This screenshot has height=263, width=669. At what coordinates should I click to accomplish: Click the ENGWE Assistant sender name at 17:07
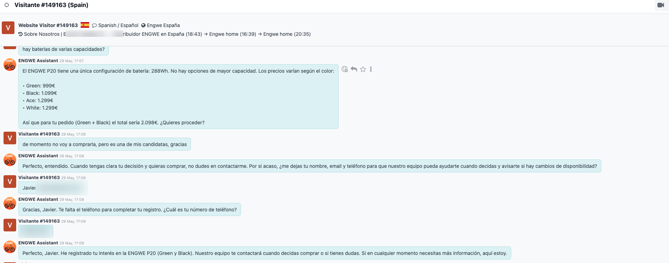tap(38, 61)
